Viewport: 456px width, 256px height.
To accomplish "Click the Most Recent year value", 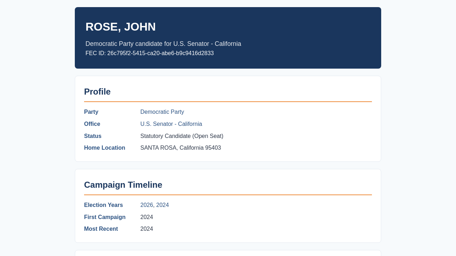I will pos(147,229).
